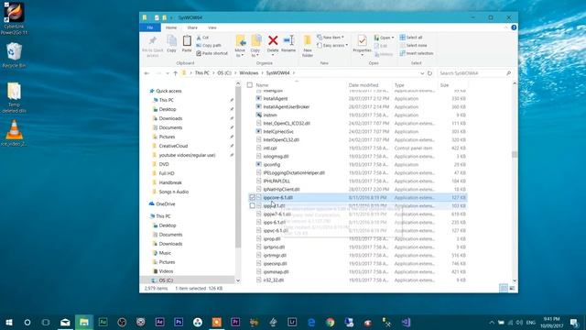Open the File tab
Image resolution: width=586 pixels, height=330 pixels.
click(x=150, y=27)
